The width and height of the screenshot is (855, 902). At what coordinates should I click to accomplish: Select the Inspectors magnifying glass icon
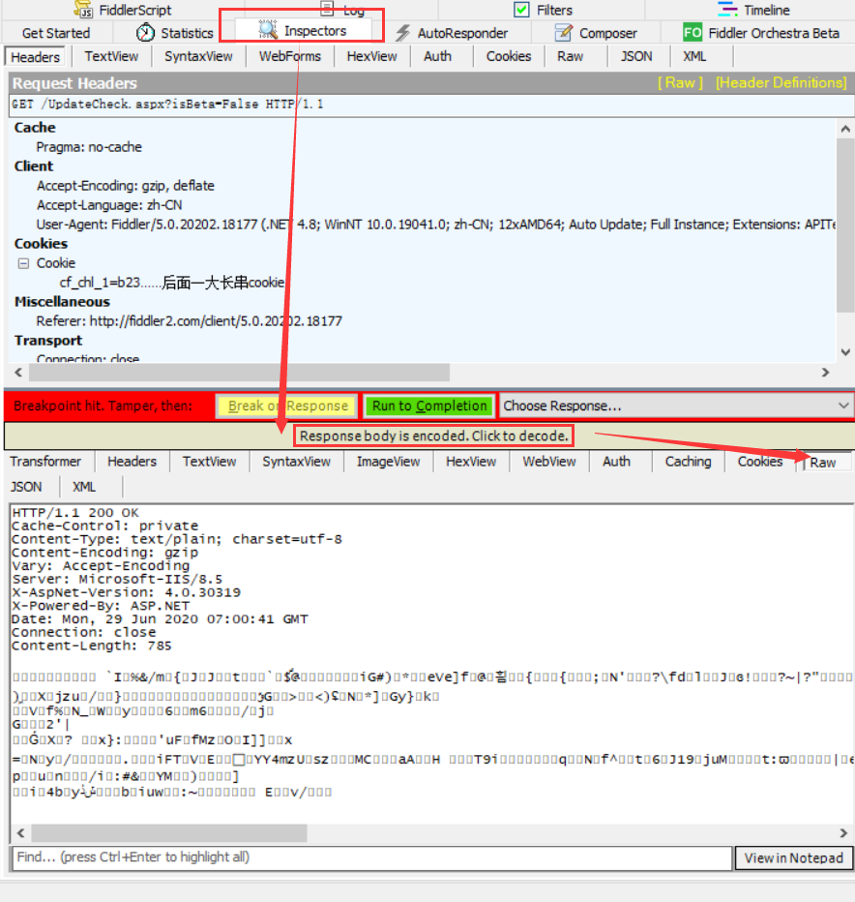point(267,30)
